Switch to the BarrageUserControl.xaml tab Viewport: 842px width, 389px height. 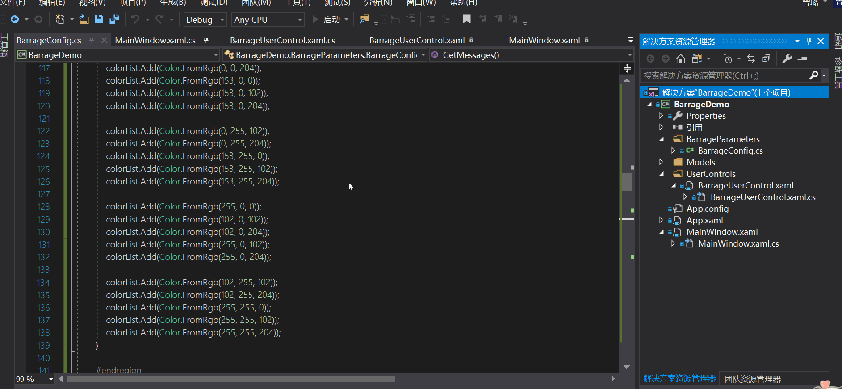coord(417,40)
